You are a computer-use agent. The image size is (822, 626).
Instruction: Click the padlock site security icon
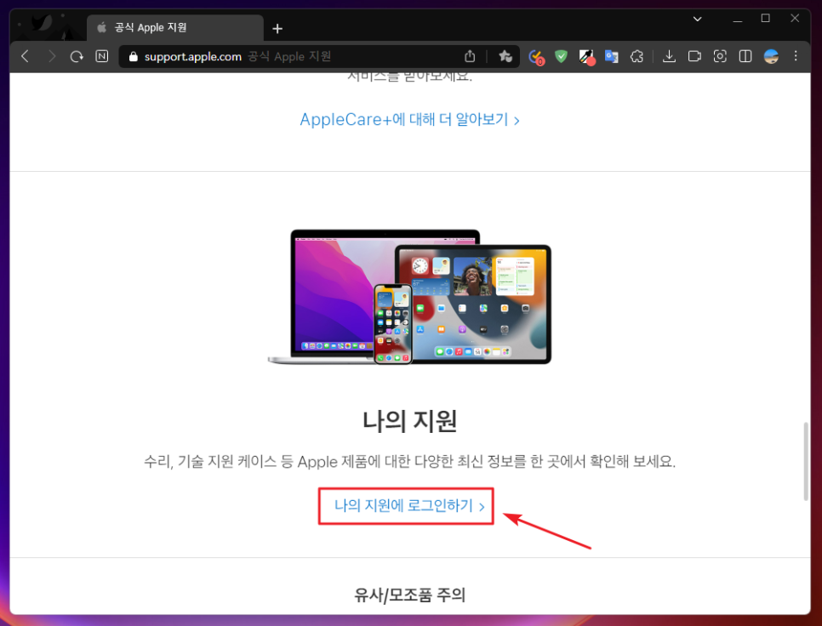[x=133, y=57]
